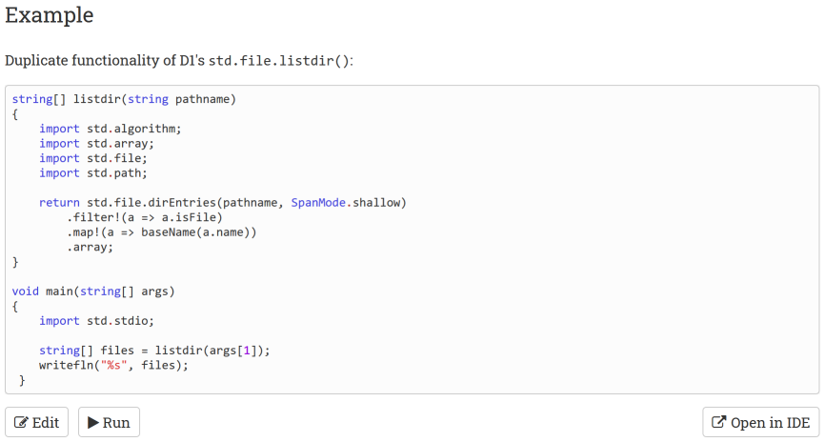The image size is (825, 442).
Task: Click the import std.file line
Action: click(93, 158)
